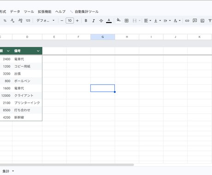Toggle italic formatting
This screenshot has width=212, height=175.
click(x=94, y=21)
